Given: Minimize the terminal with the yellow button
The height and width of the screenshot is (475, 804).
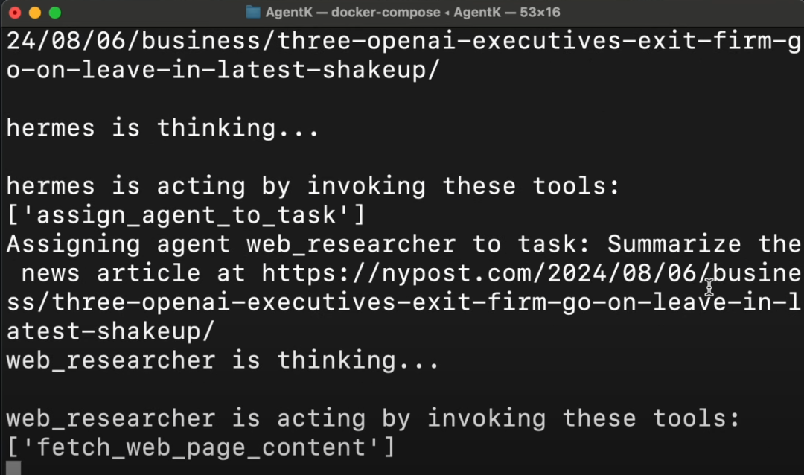Looking at the screenshot, I should [34, 13].
